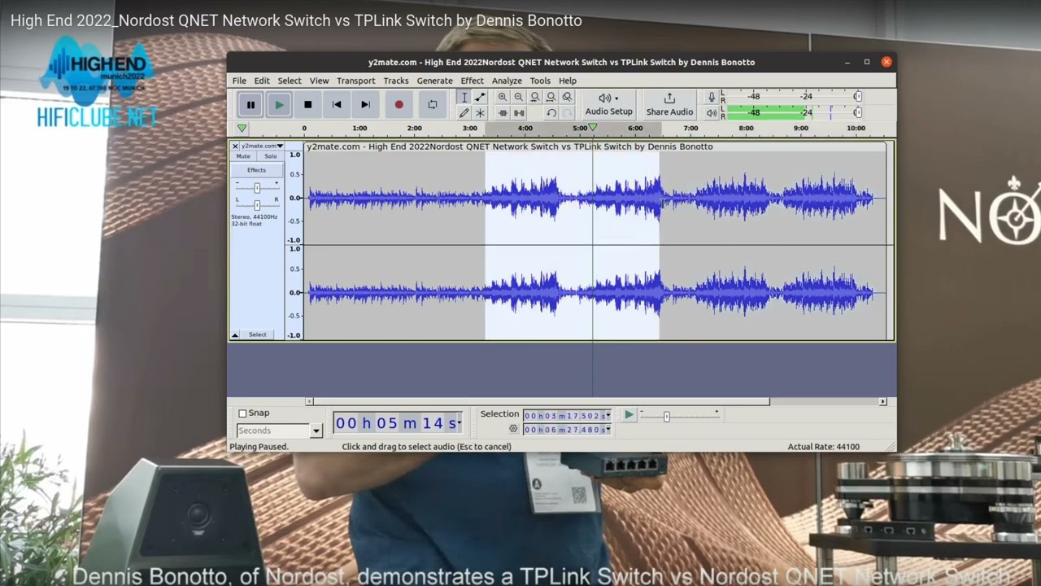The width and height of the screenshot is (1041, 586).
Task: Fit project to width zoom icon
Action: (x=551, y=98)
